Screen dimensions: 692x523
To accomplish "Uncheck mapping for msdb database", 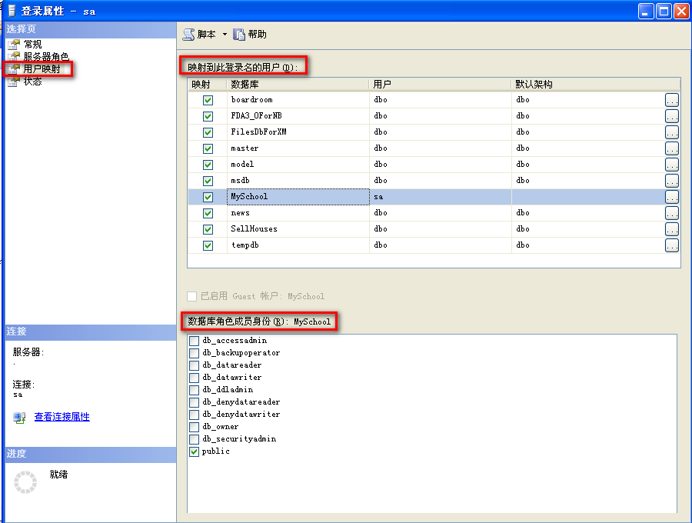I will [208, 181].
